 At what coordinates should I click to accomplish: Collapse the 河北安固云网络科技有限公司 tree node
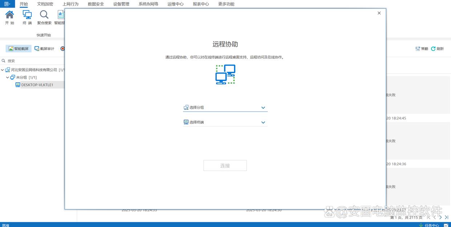(x=3, y=70)
